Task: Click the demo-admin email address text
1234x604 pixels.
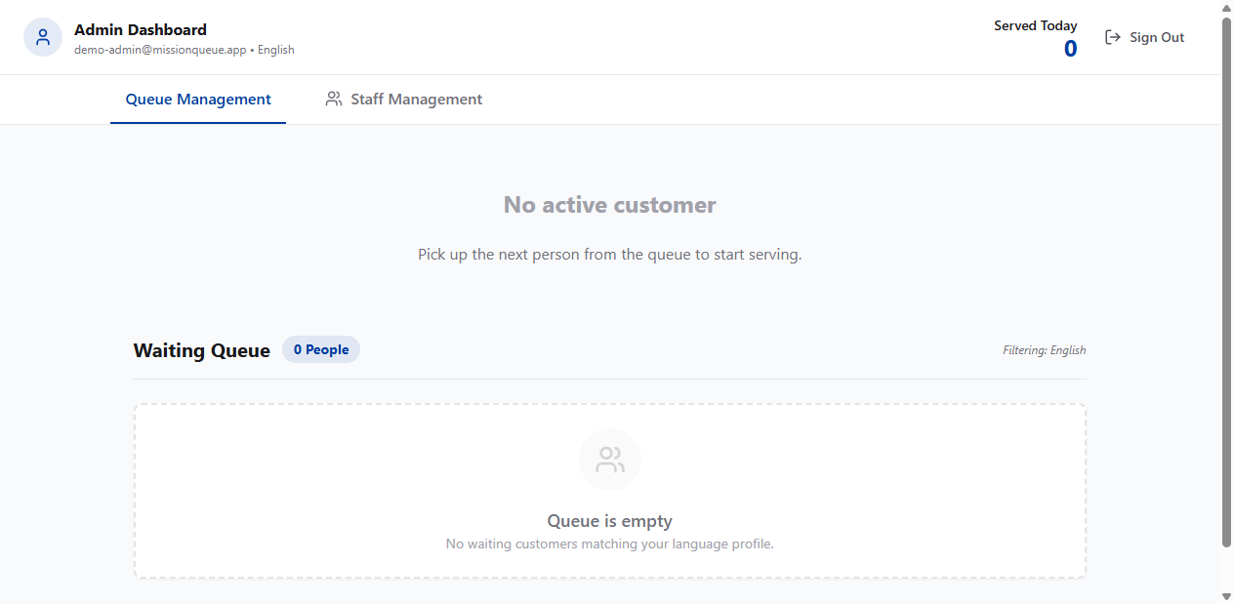Action: click(x=160, y=50)
